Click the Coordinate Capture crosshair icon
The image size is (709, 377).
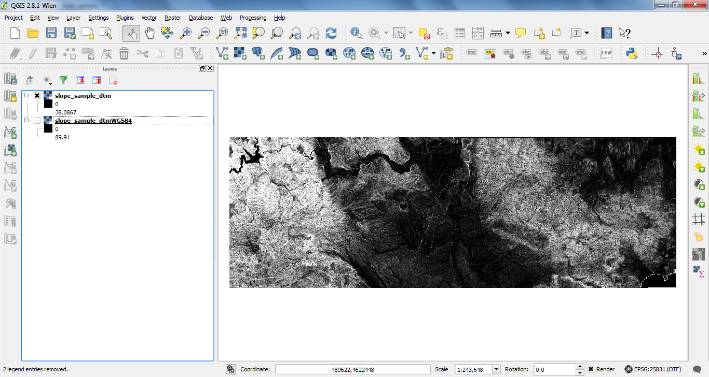click(657, 53)
